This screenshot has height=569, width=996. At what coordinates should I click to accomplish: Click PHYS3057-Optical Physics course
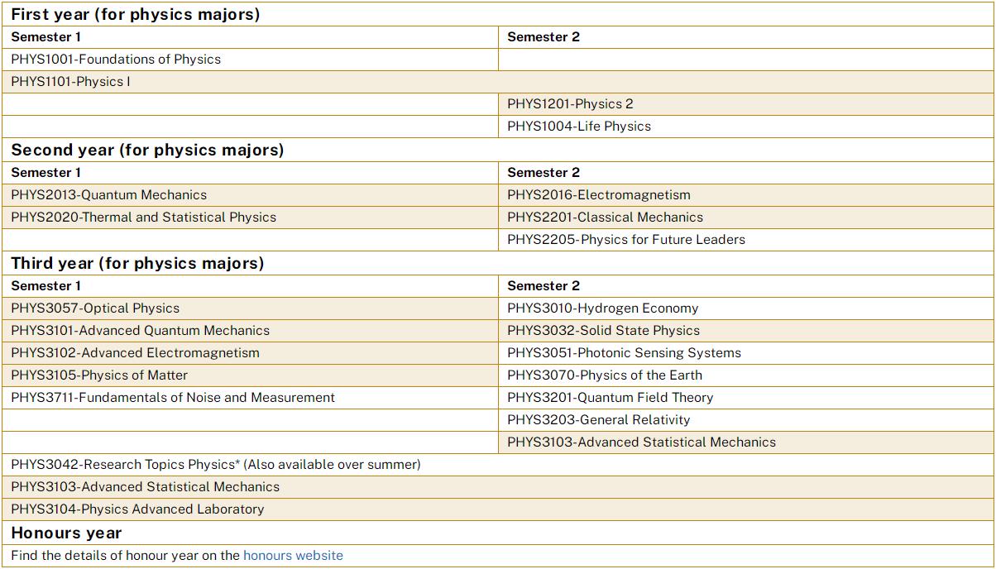tap(95, 308)
